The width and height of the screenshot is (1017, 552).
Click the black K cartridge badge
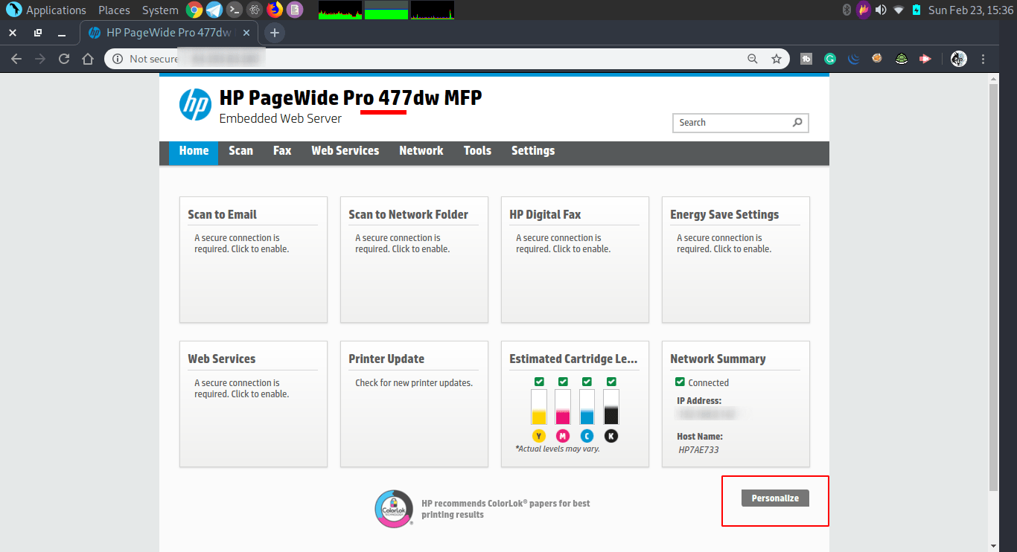[611, 436]
